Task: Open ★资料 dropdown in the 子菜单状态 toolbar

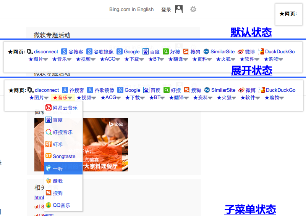Action: tap(203, 98)
